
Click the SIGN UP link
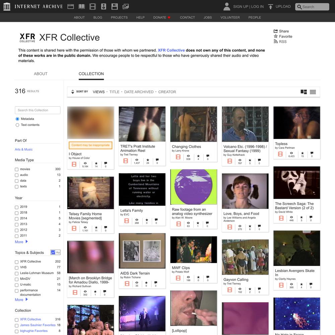coord(241,7)
